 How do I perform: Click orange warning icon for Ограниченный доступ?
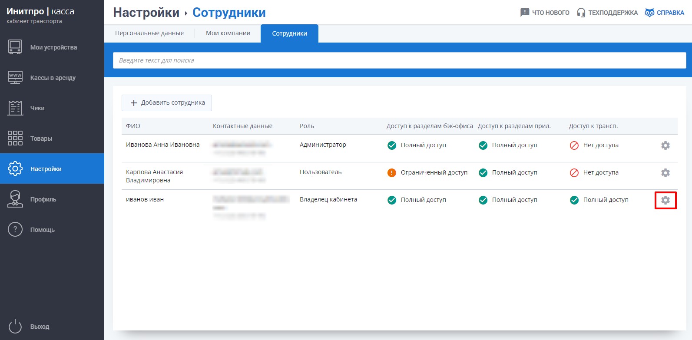[392, 173]
